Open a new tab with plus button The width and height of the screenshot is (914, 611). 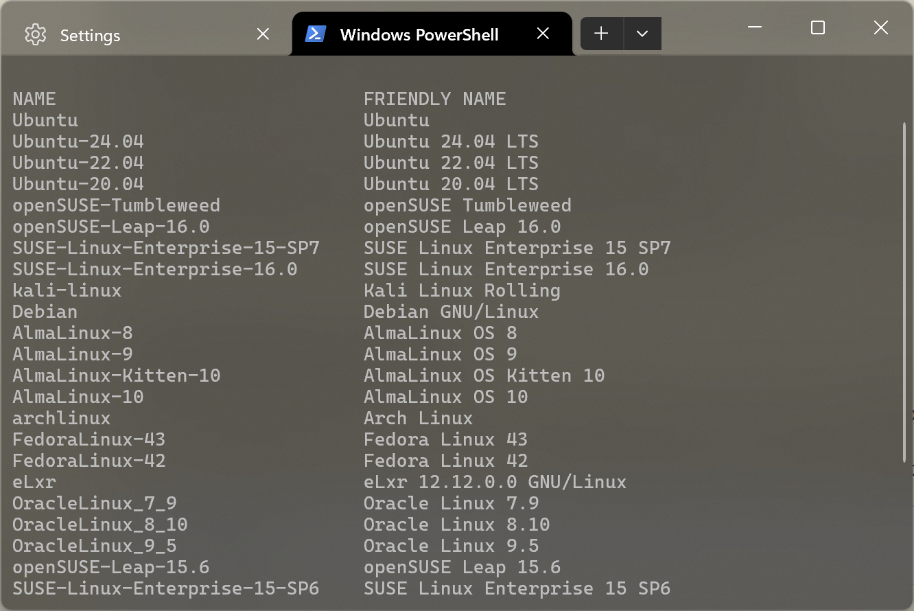coord(602,34)
